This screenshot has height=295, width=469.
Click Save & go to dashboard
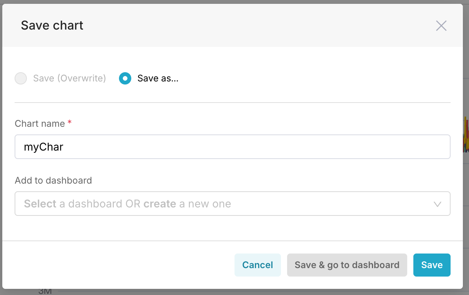[x=347, y=265]
